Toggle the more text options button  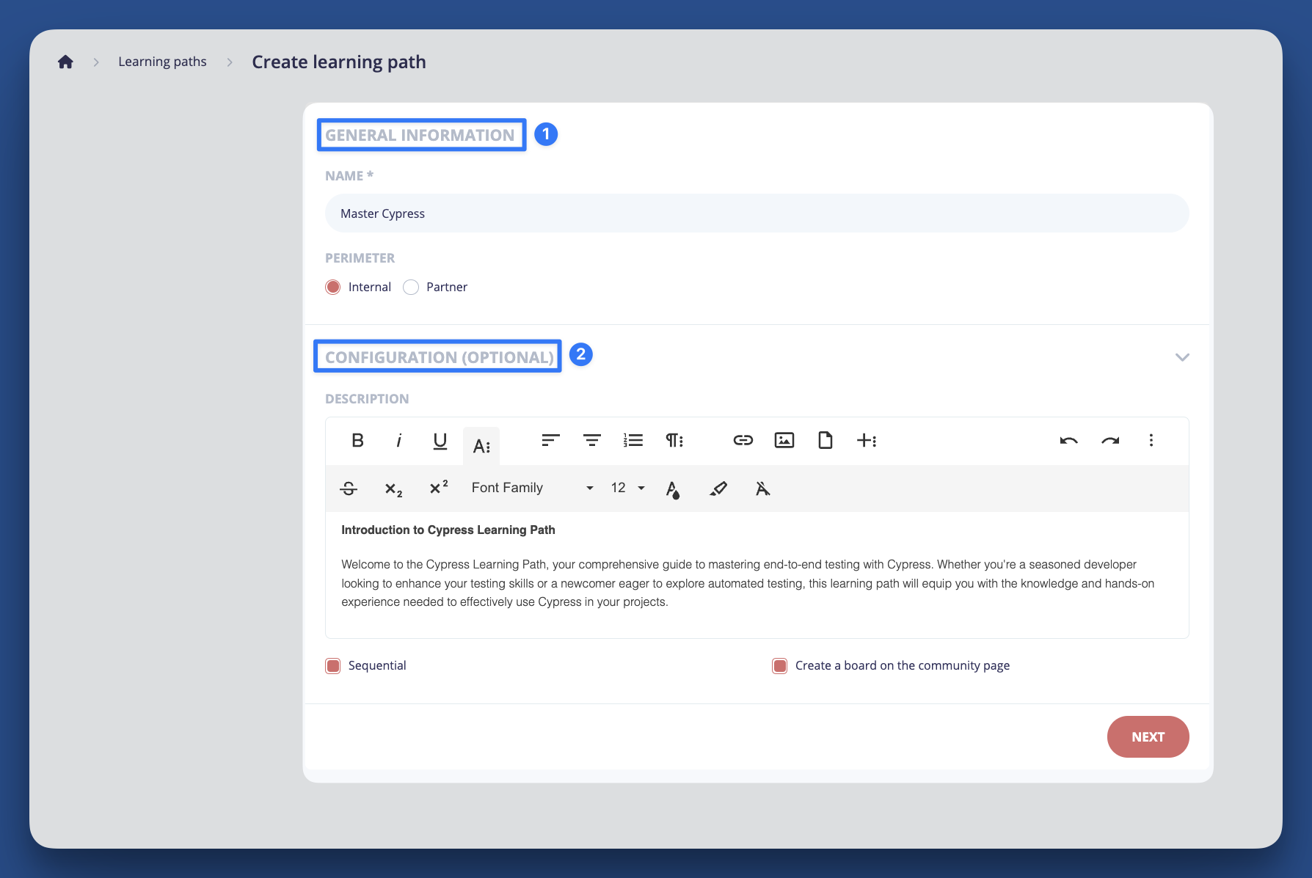[481, 446]
